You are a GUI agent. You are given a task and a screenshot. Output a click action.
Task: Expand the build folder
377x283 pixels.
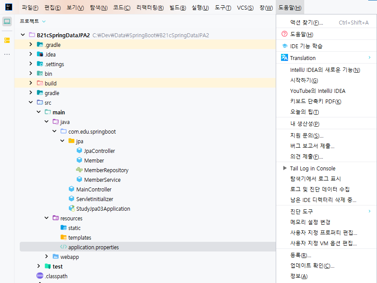31,83
